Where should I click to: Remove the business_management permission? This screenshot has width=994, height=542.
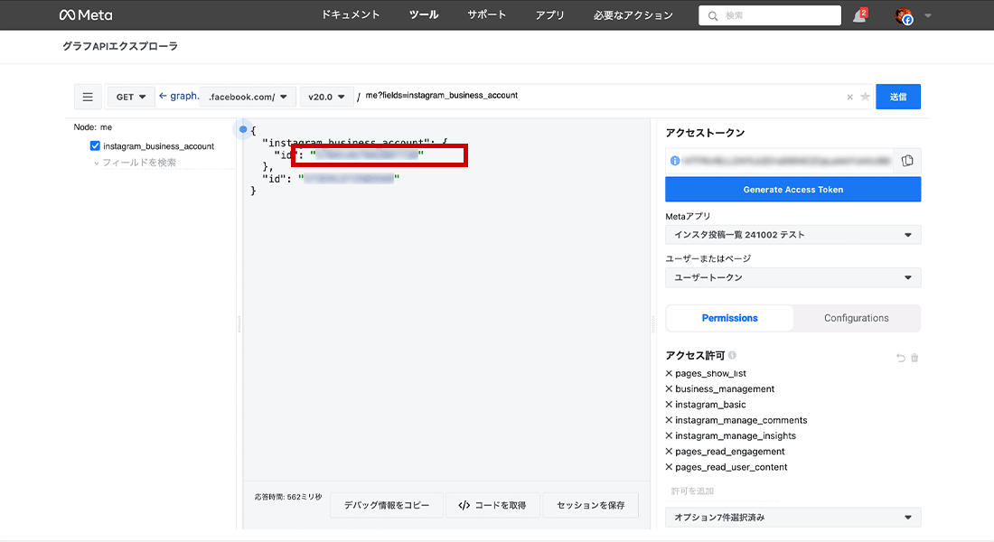(669, 388)
